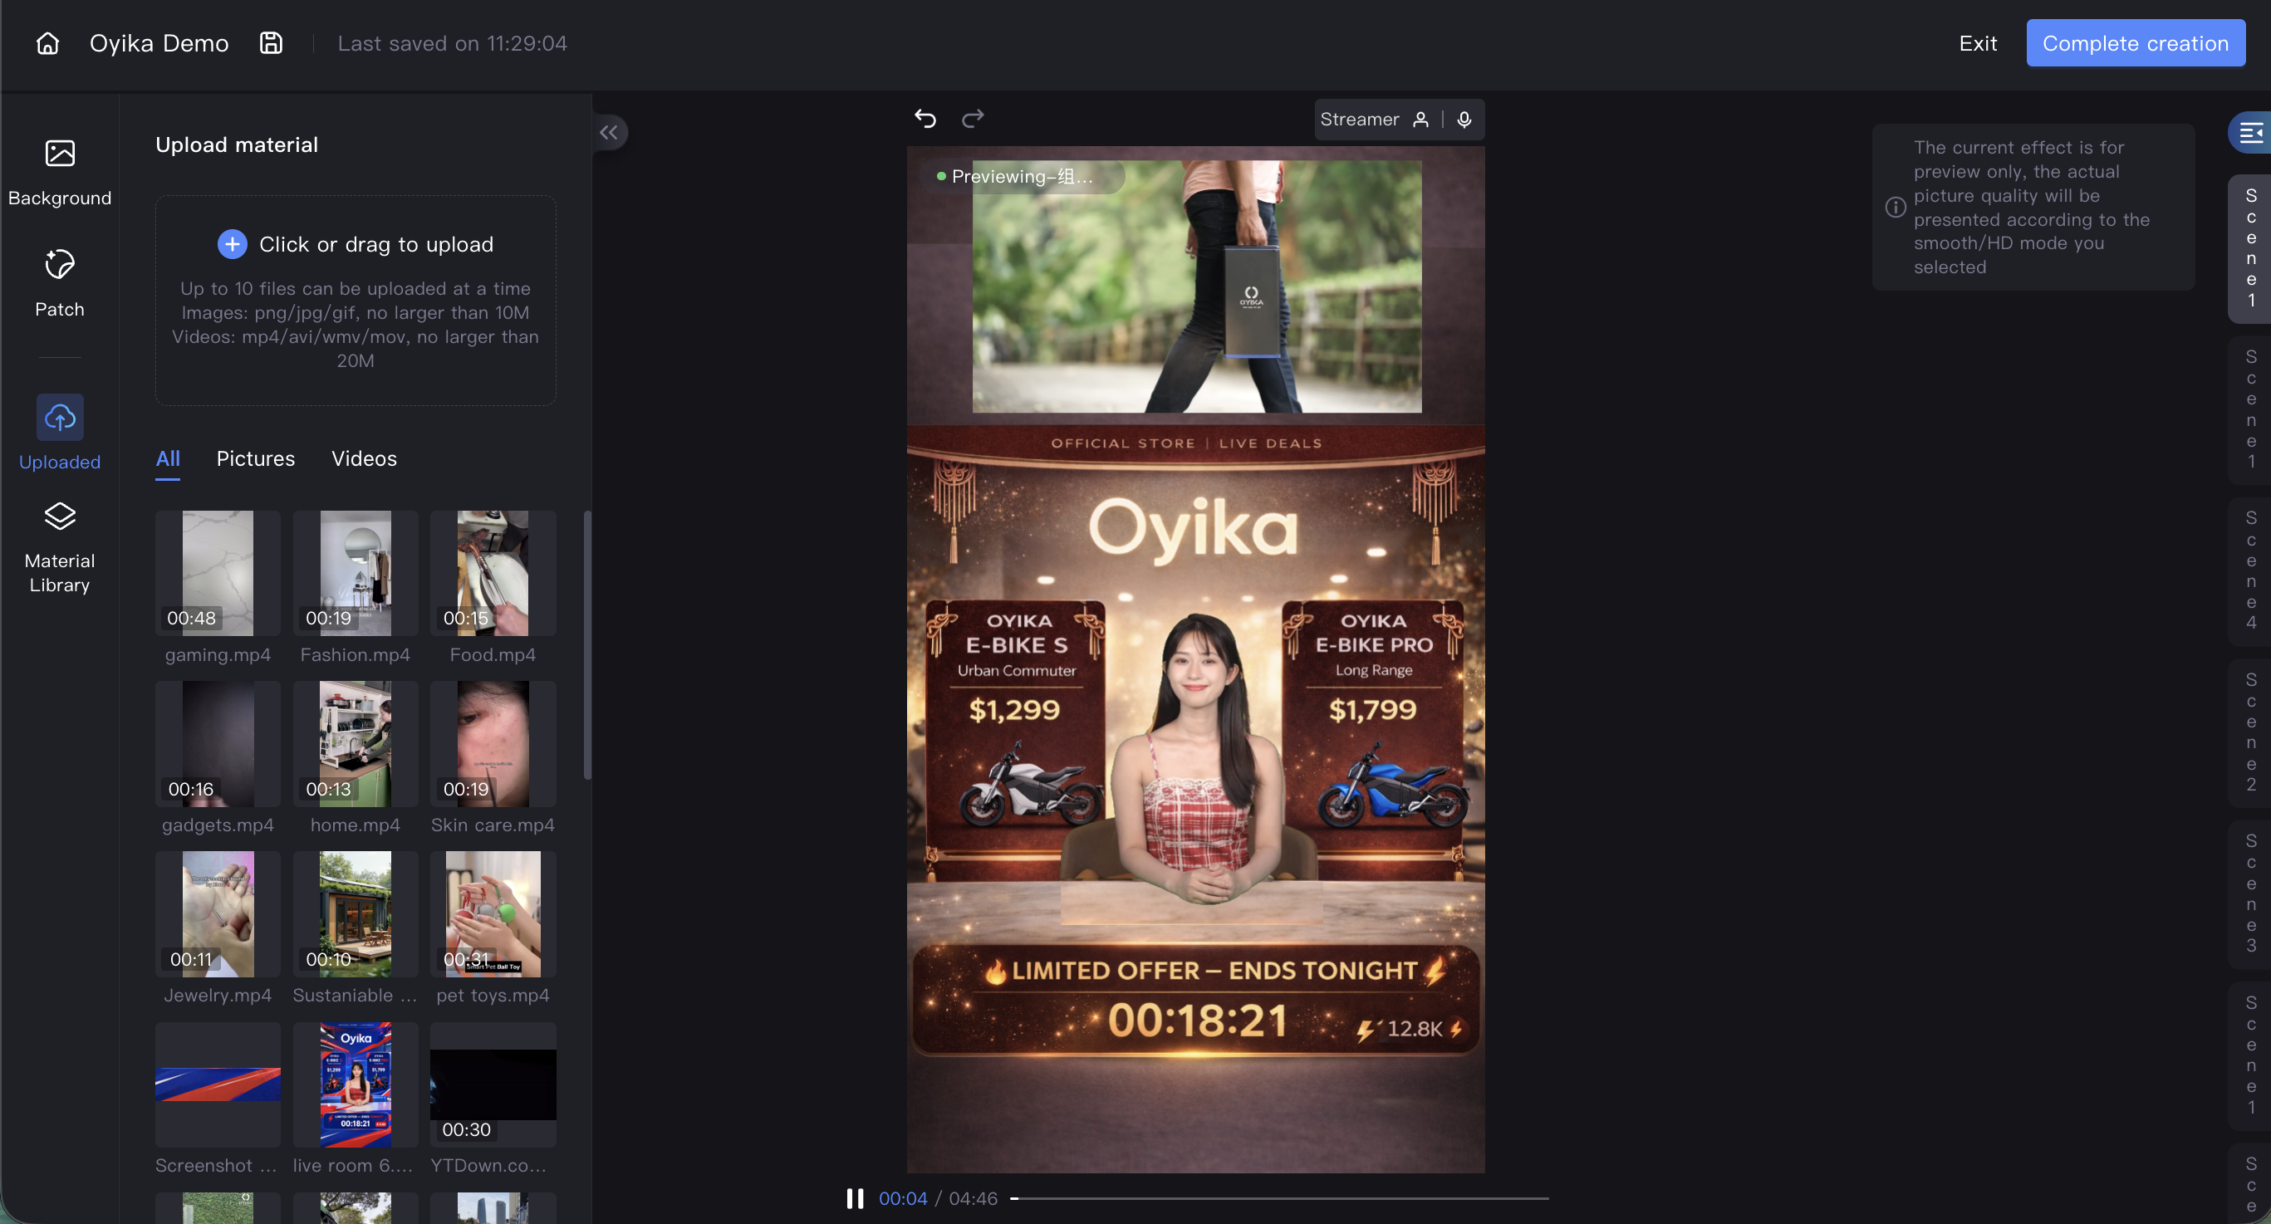Click the info icon in preview notice
This screenshot has height=1224, width=2271.
(1896, 207)
